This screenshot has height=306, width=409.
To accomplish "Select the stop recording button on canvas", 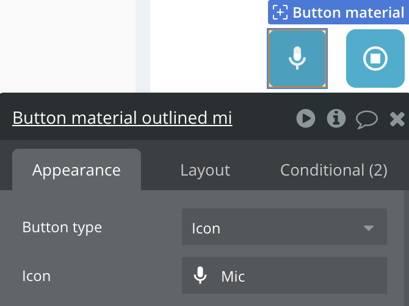I will 375,59.
